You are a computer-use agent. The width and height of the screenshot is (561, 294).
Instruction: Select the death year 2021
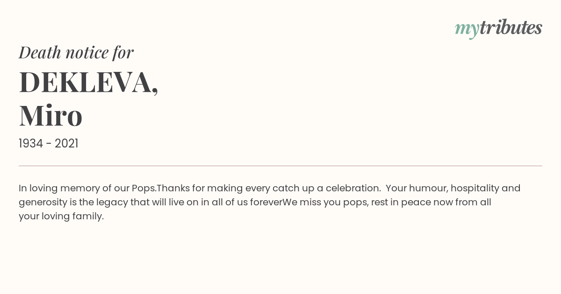click(x=66, y=144)
